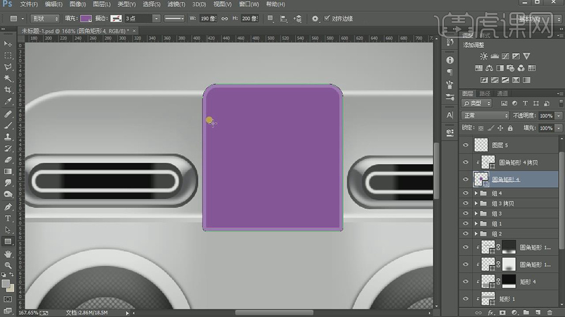Toggle visibility of 组 4 group

(466, 194)
